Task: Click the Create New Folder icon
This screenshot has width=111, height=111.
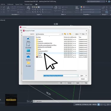Action: click(70, 34)
